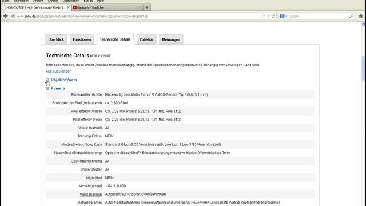Click the 'Rückwärtig belichteter Exmor R' sensor value
366x206 pixels.
pos(156,94)
